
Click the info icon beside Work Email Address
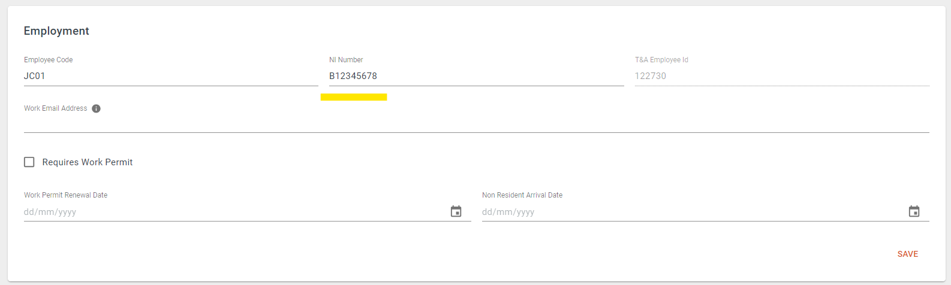click(x=96, y=108)
